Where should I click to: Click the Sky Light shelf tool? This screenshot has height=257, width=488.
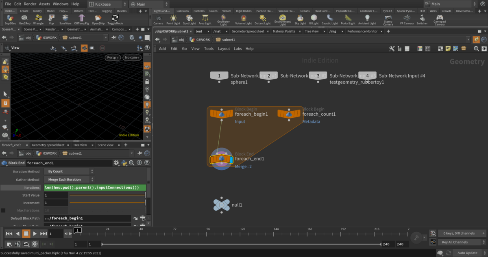(300, 19)
